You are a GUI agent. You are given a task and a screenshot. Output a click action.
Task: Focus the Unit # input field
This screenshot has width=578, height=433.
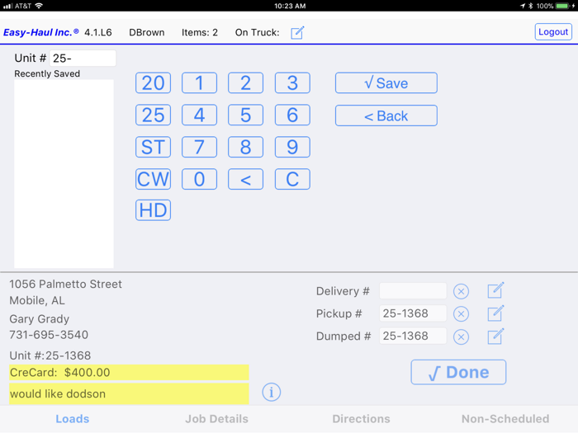[83, 59]
